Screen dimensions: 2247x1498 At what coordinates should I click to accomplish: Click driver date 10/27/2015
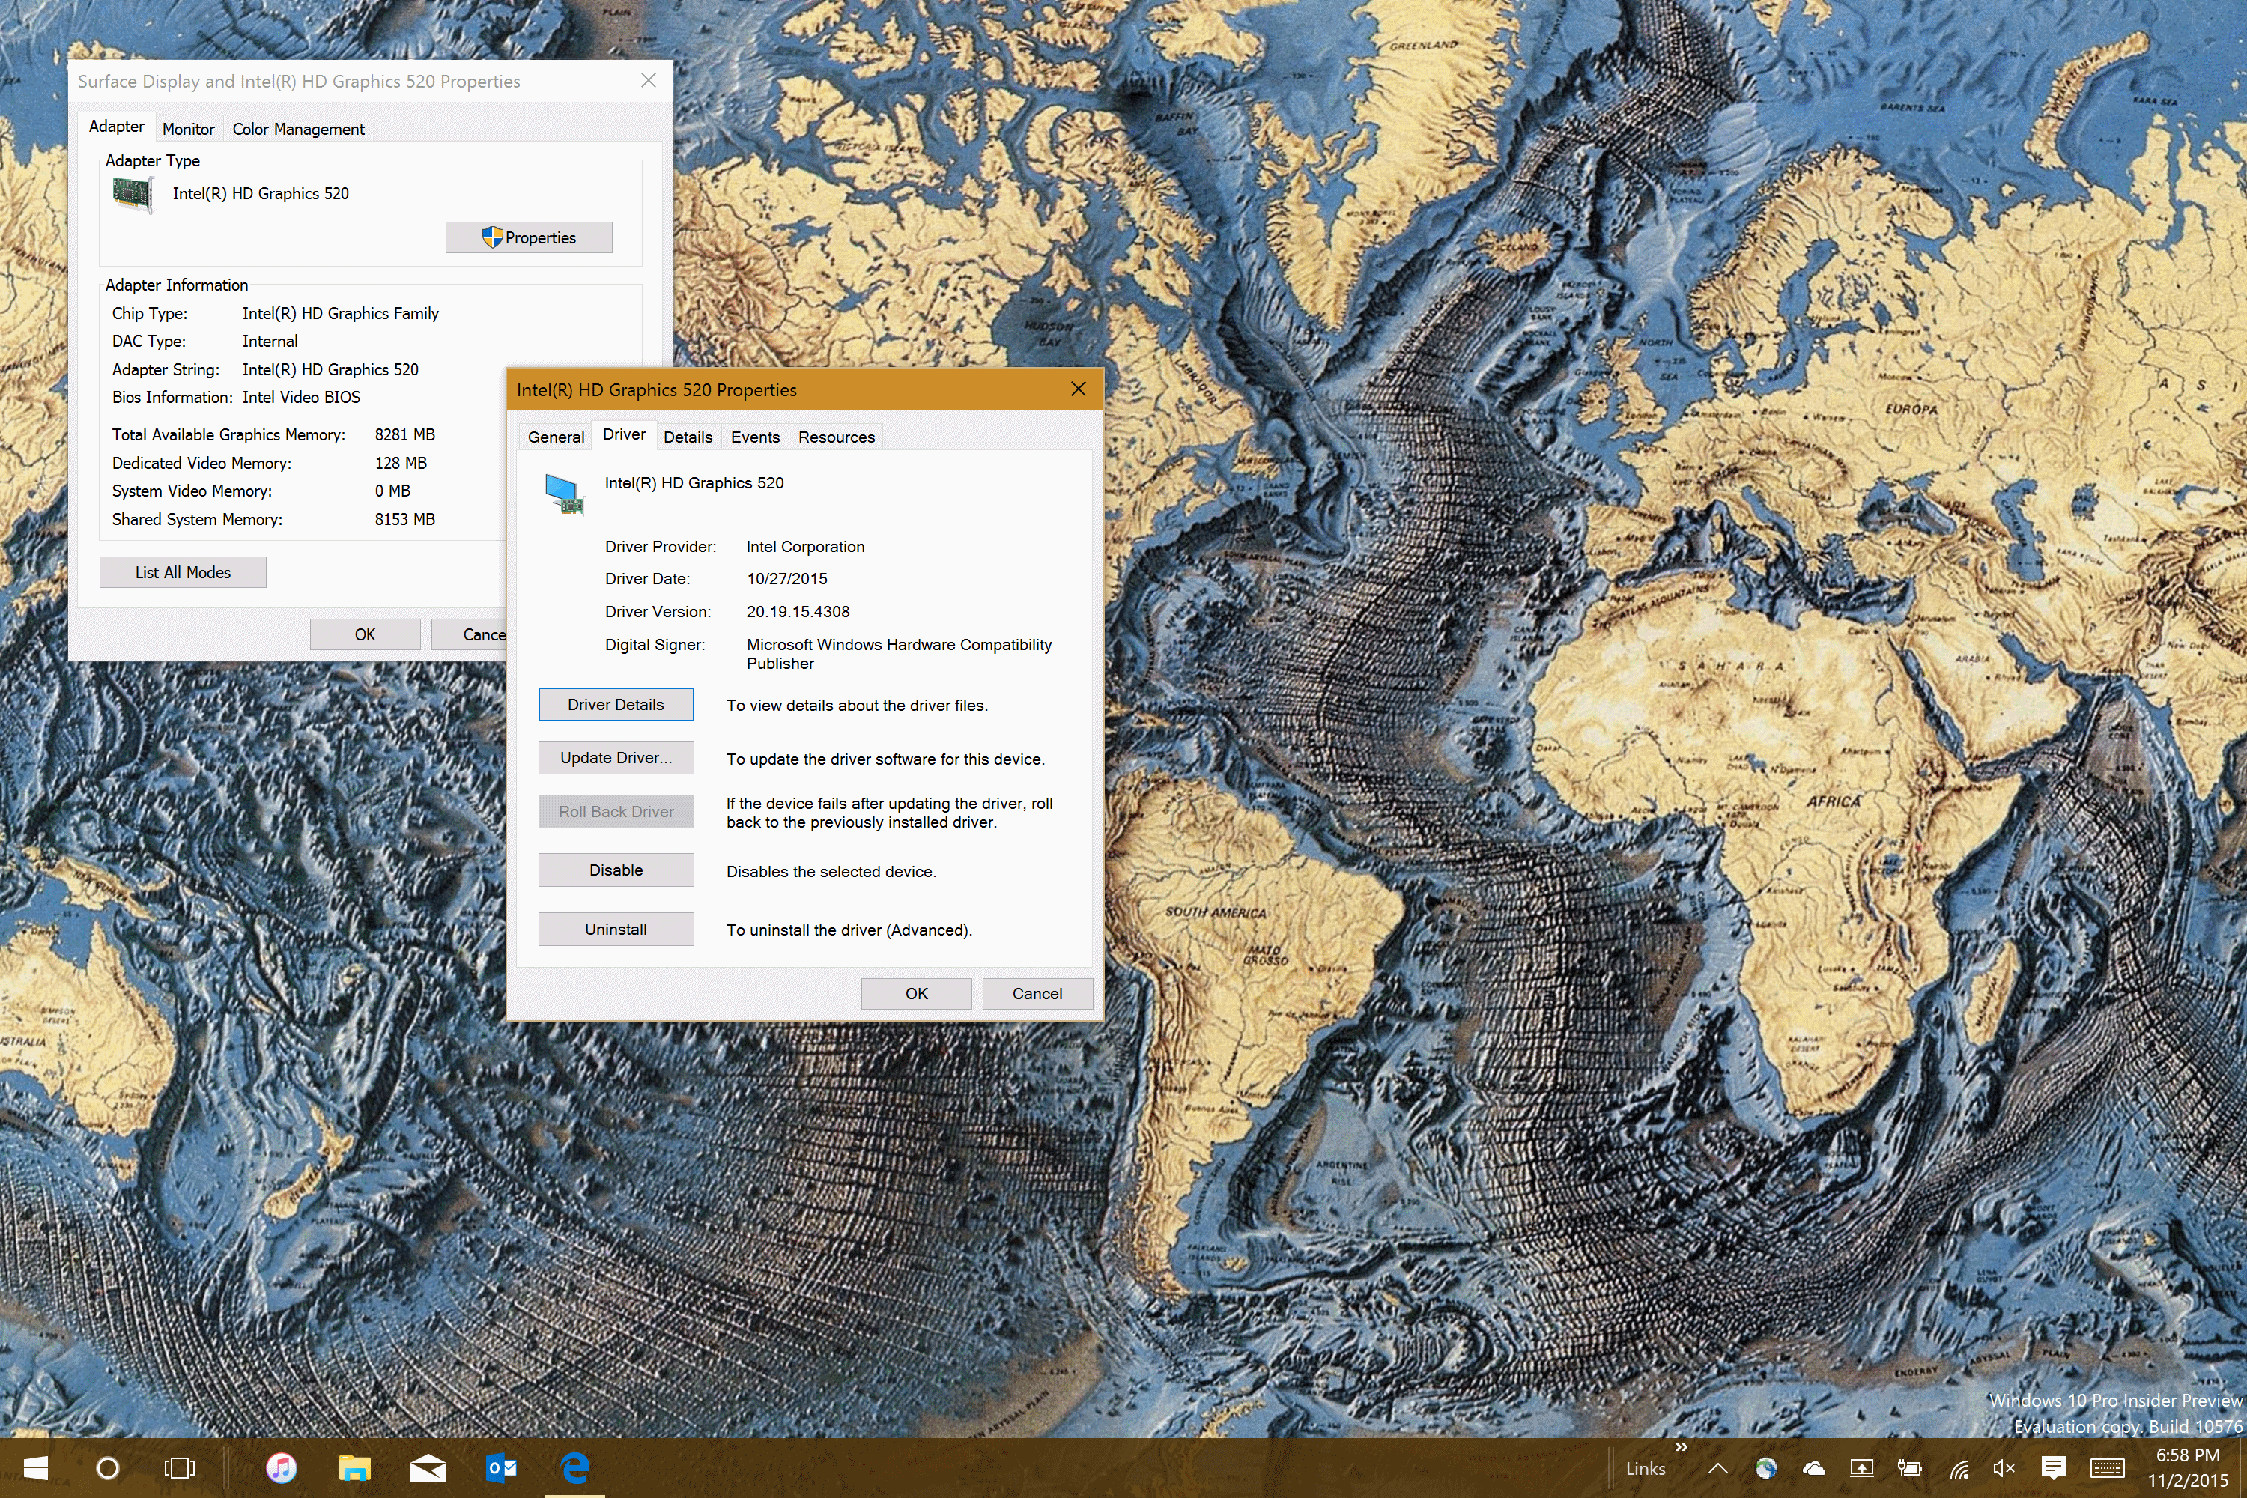coord(787,579)
